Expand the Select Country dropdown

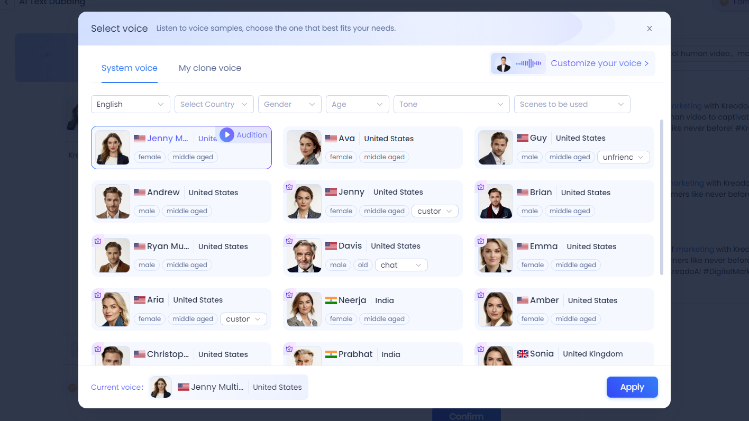click(214, 104)
